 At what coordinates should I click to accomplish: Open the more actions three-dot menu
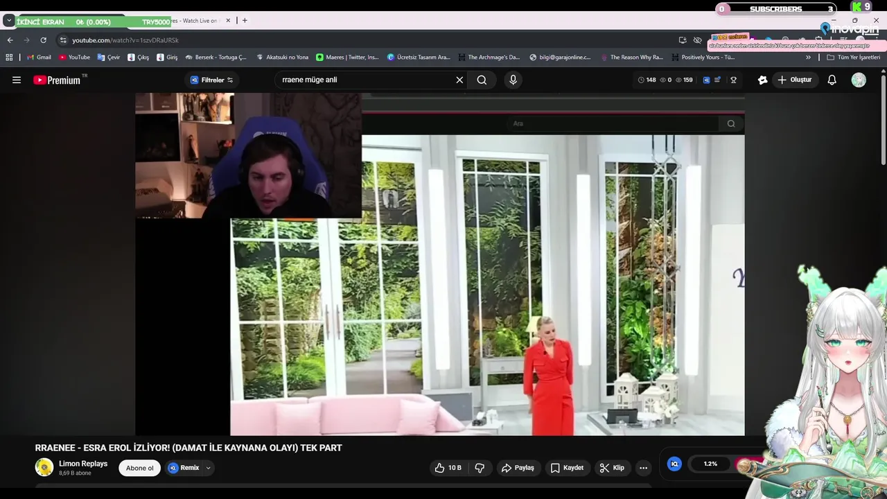point(643,468)
